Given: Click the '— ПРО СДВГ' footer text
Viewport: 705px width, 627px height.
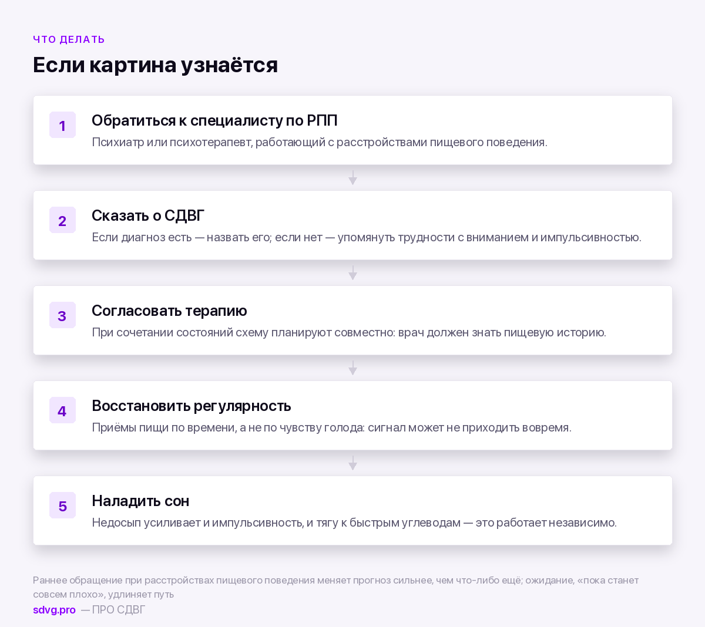Looking at the screenshot, I should [x=113, y=610].
